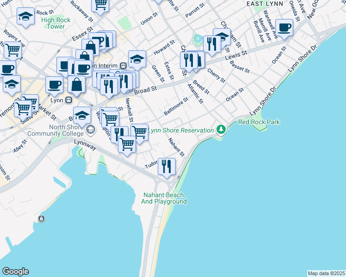Click the shopping cart marker near Rockaway St
Viewport: 346px width, 277px height.
click(x=100, y=5)
